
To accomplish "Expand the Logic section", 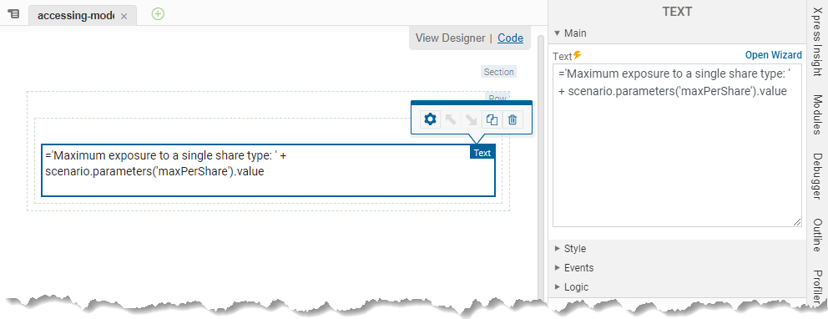I will (x=572, y=287).
